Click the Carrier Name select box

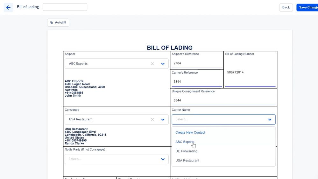pyautogui.click(x=223, y=119)
